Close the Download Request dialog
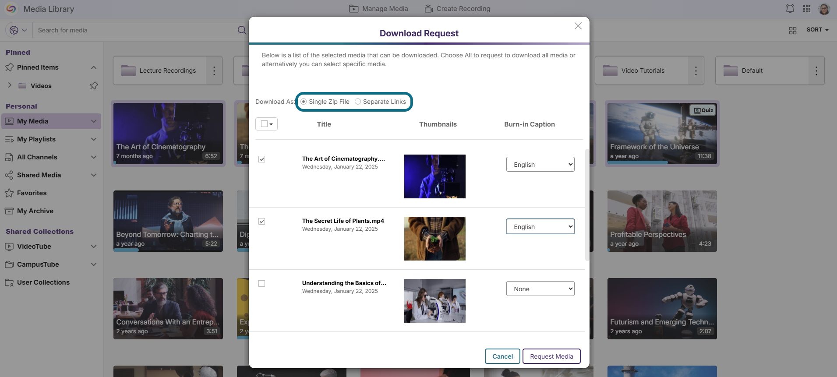Image resolution: width=837 pixels, height=377 pixels. (x=578, y=26)
